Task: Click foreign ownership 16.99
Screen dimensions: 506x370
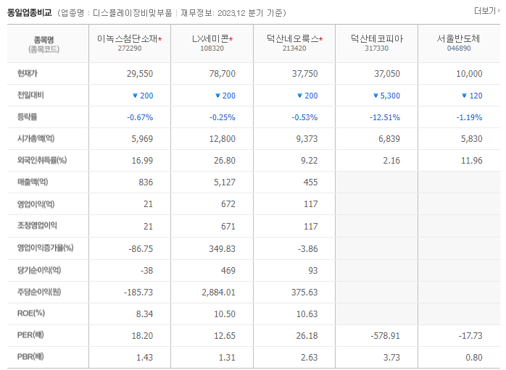Action: point(142,161)
